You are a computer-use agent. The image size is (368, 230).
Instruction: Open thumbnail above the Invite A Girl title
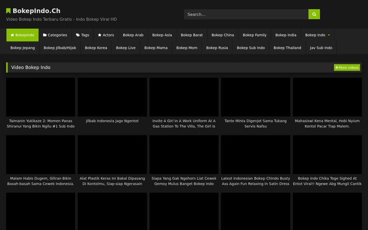click(184, 97)
